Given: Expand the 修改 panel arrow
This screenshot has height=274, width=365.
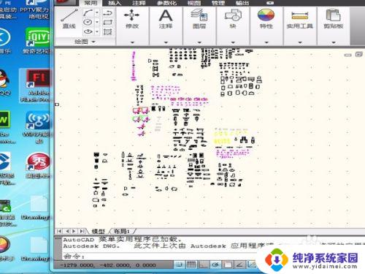Looking at the screenshot, I should (132, 42).
